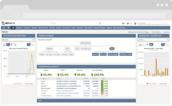
Task: Open the user role avatar icon
Action: point(136,23)
